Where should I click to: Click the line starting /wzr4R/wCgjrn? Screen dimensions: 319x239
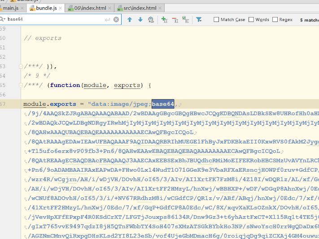[x=173, y=179]
